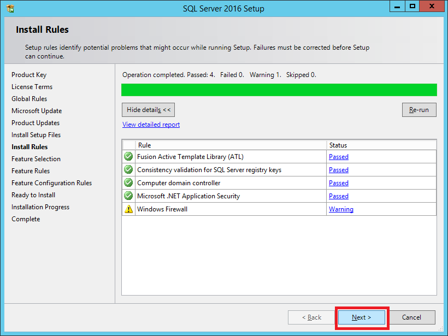This screenshot has height=336, width=448.
Task: Click the Status column header
Action: coord(338,145)
